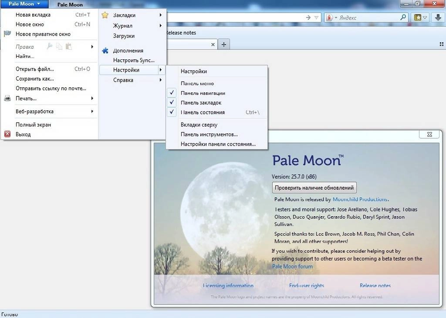
Task: Click the private window mask icon
Action: 7,34
